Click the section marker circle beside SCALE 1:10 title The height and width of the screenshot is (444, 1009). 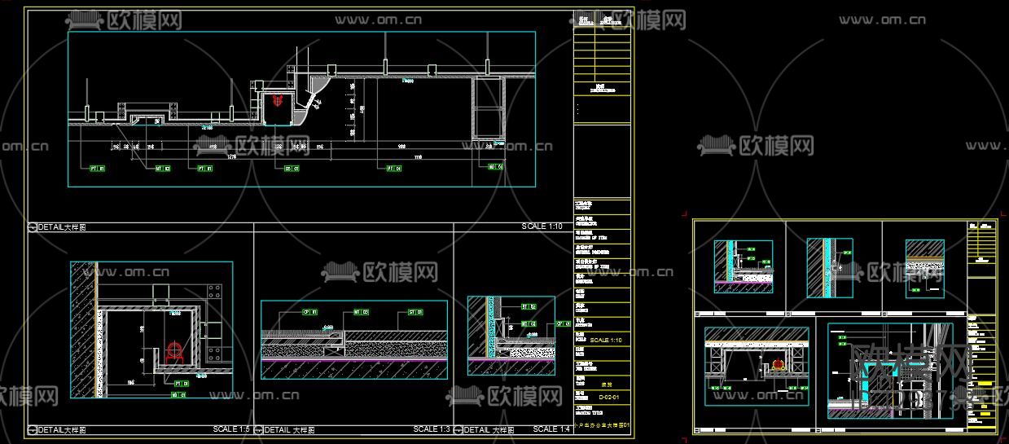(x=33, y=228)
